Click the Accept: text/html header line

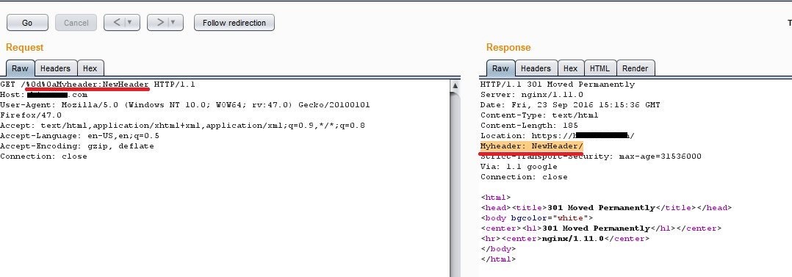pos(182,126)
